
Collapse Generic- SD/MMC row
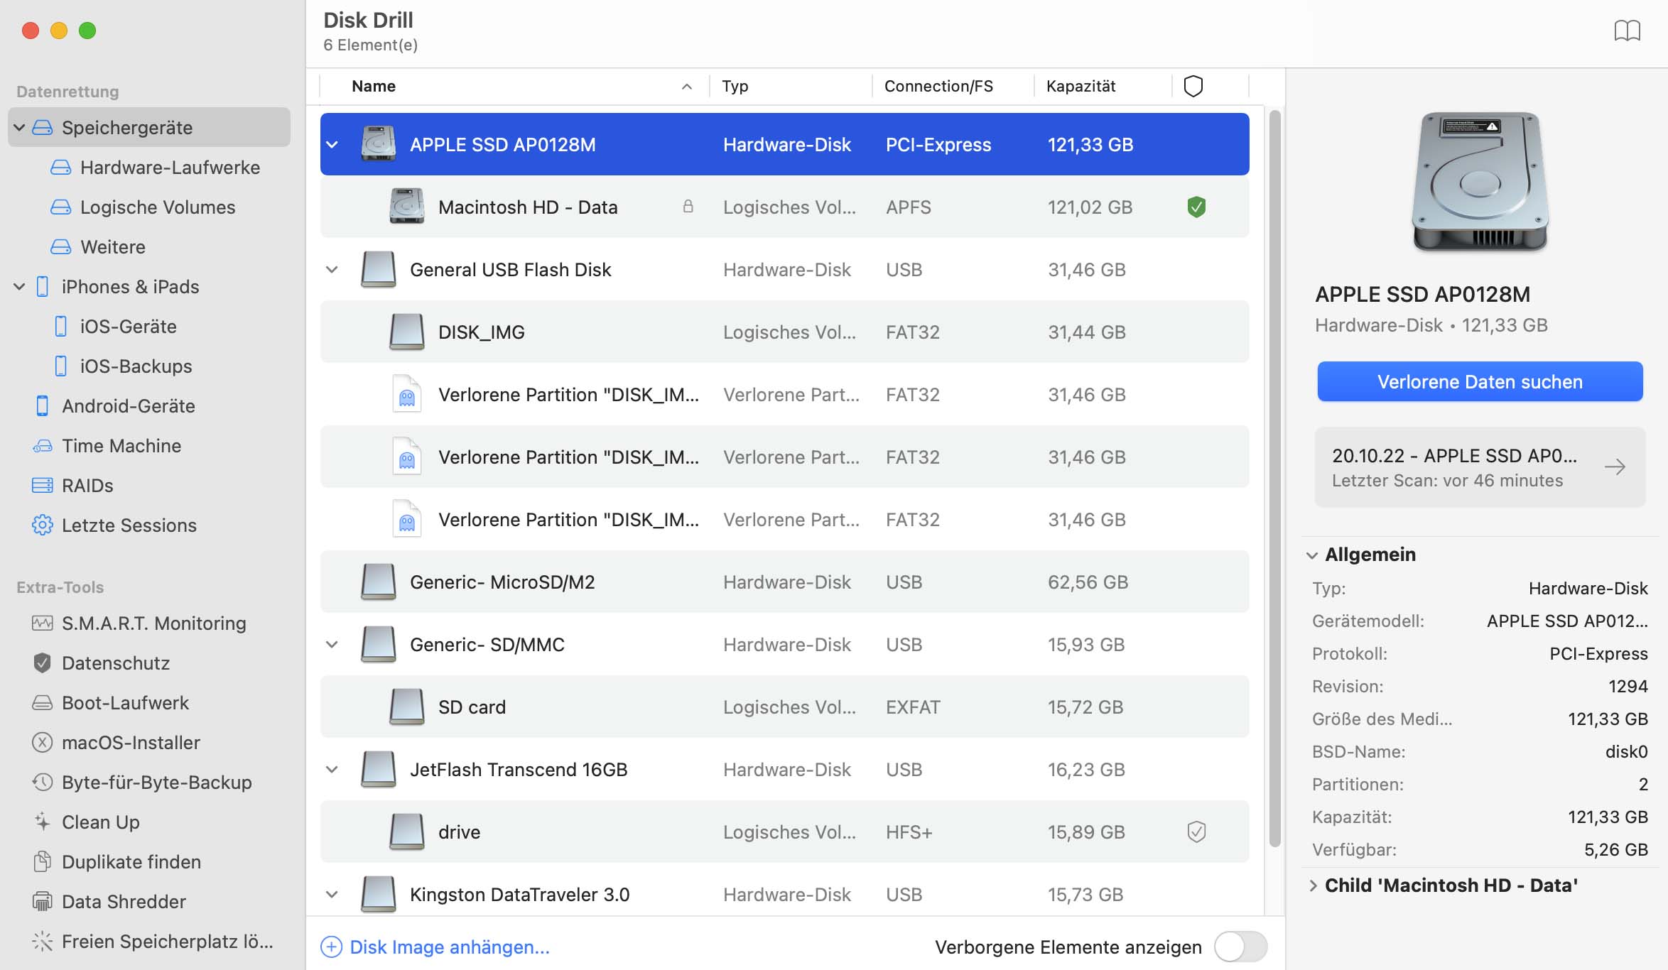coord(332,645)
